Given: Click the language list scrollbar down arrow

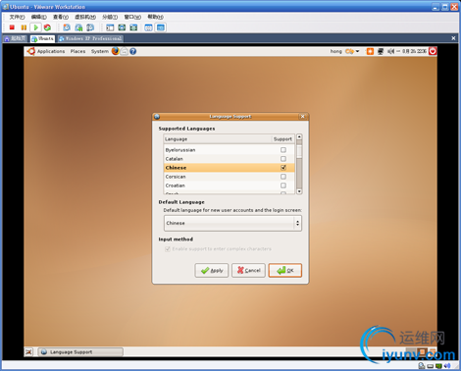Looking at the screenshot, I should tap(299, 191).
